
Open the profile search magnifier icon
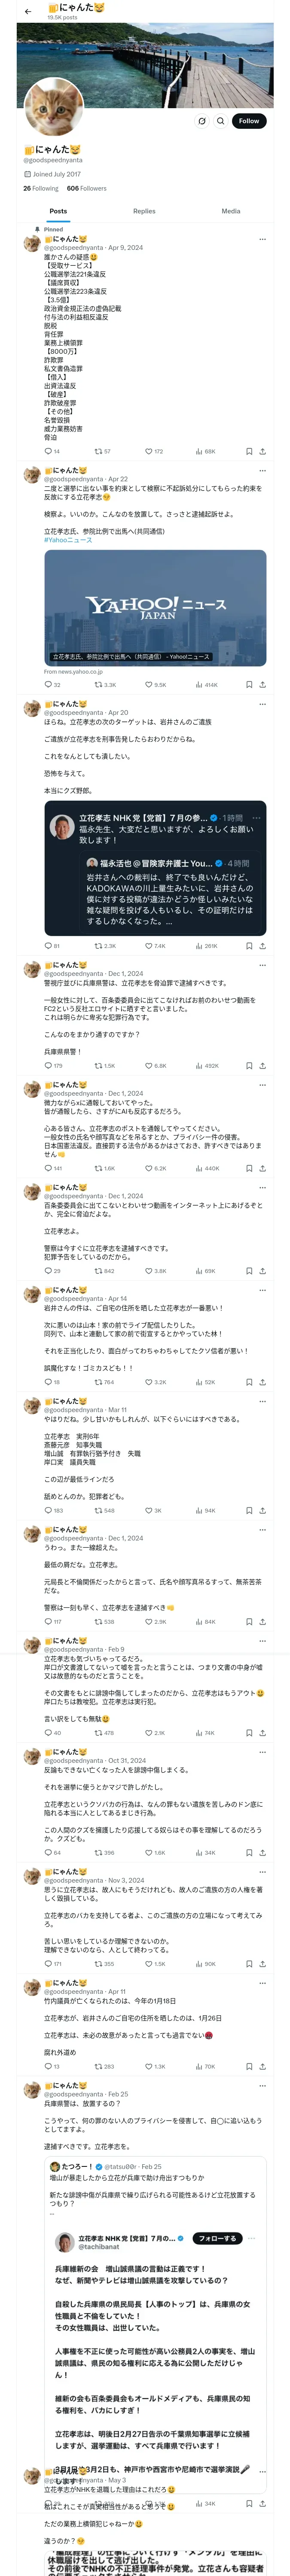(x=221, y=121)
